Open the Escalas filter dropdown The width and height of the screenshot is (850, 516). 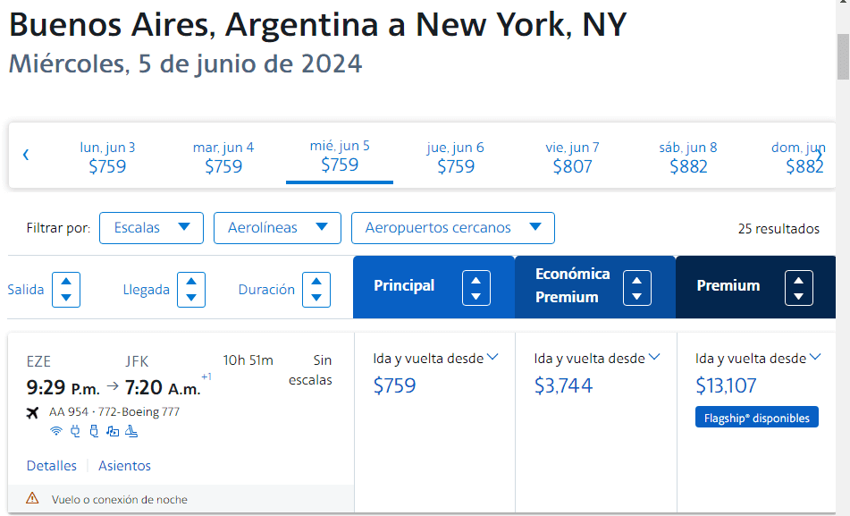tap(151, 228)
